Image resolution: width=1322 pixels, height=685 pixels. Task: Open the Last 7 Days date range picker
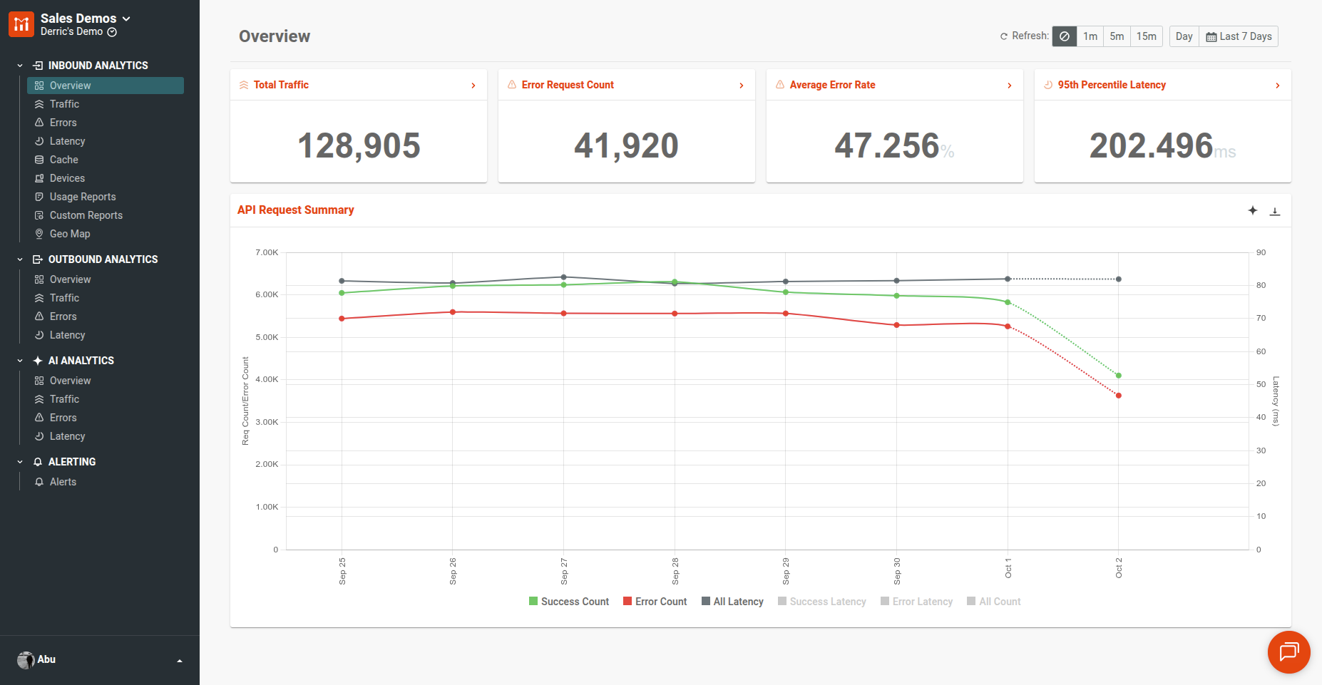1239,36
